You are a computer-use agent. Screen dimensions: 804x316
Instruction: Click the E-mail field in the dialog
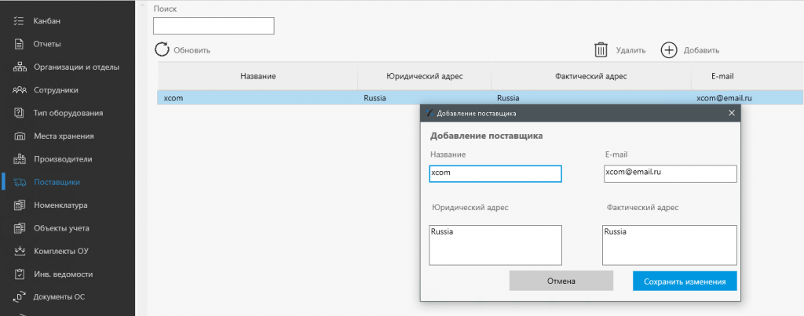[671, 173]
